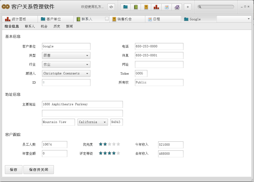Open 客户单位 via the top toolbar folder icon
This screenshot has height=182, width=254.
tap(125, 7)
